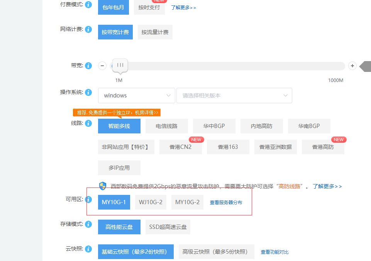Click info icon next to 云快照
The height and width of the screenshot is (261, 371).
88,249
